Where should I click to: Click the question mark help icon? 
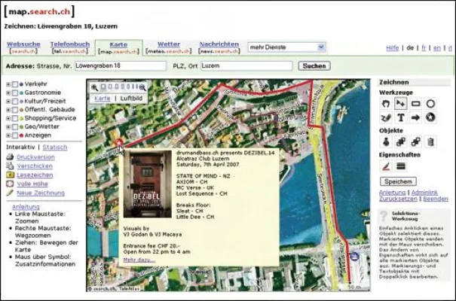(x=384, y=216)
